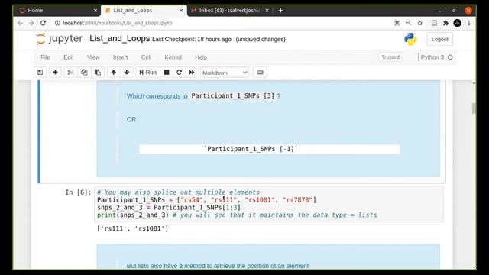Click the site info icon in address bar
Screen dimensions: 489x275
(57, 23)
